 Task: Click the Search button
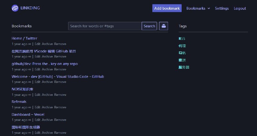149,26
